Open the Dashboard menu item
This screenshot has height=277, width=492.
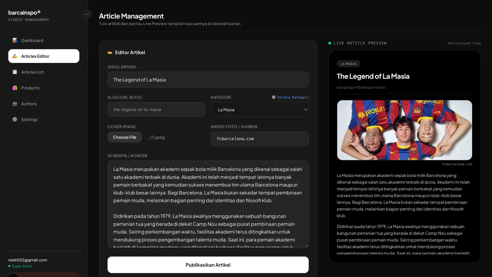pos(44,40)
